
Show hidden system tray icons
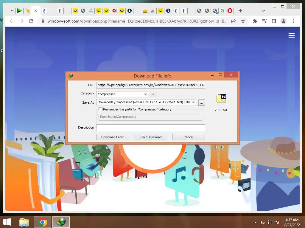coord(255,222)
